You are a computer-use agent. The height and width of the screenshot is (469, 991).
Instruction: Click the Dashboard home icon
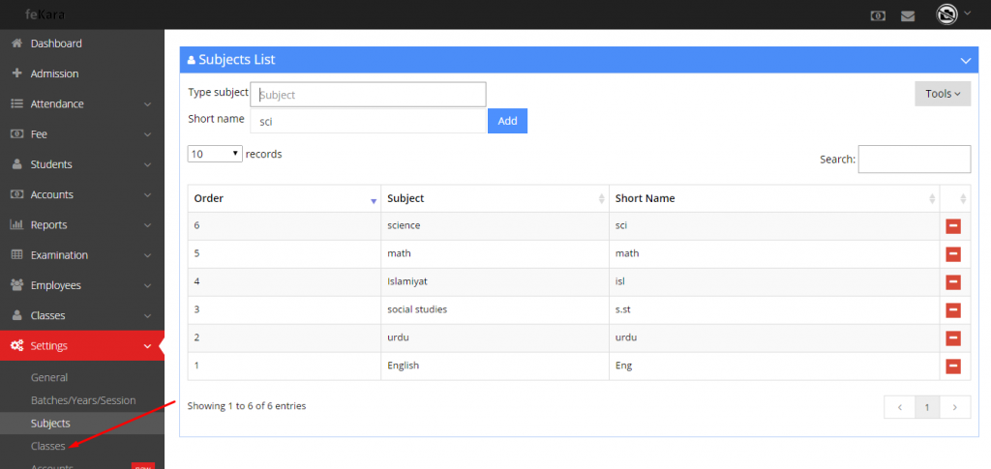coord(17,44)
